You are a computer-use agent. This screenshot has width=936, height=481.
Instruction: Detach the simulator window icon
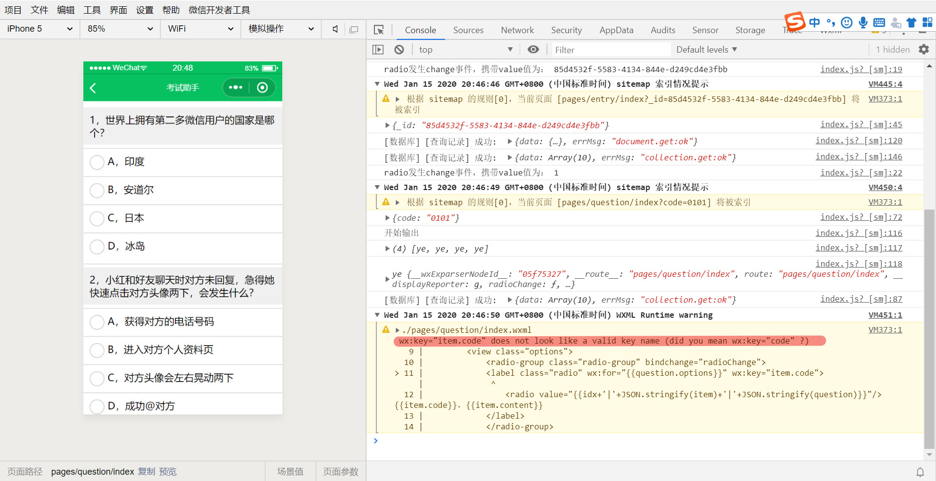point(354,29)
